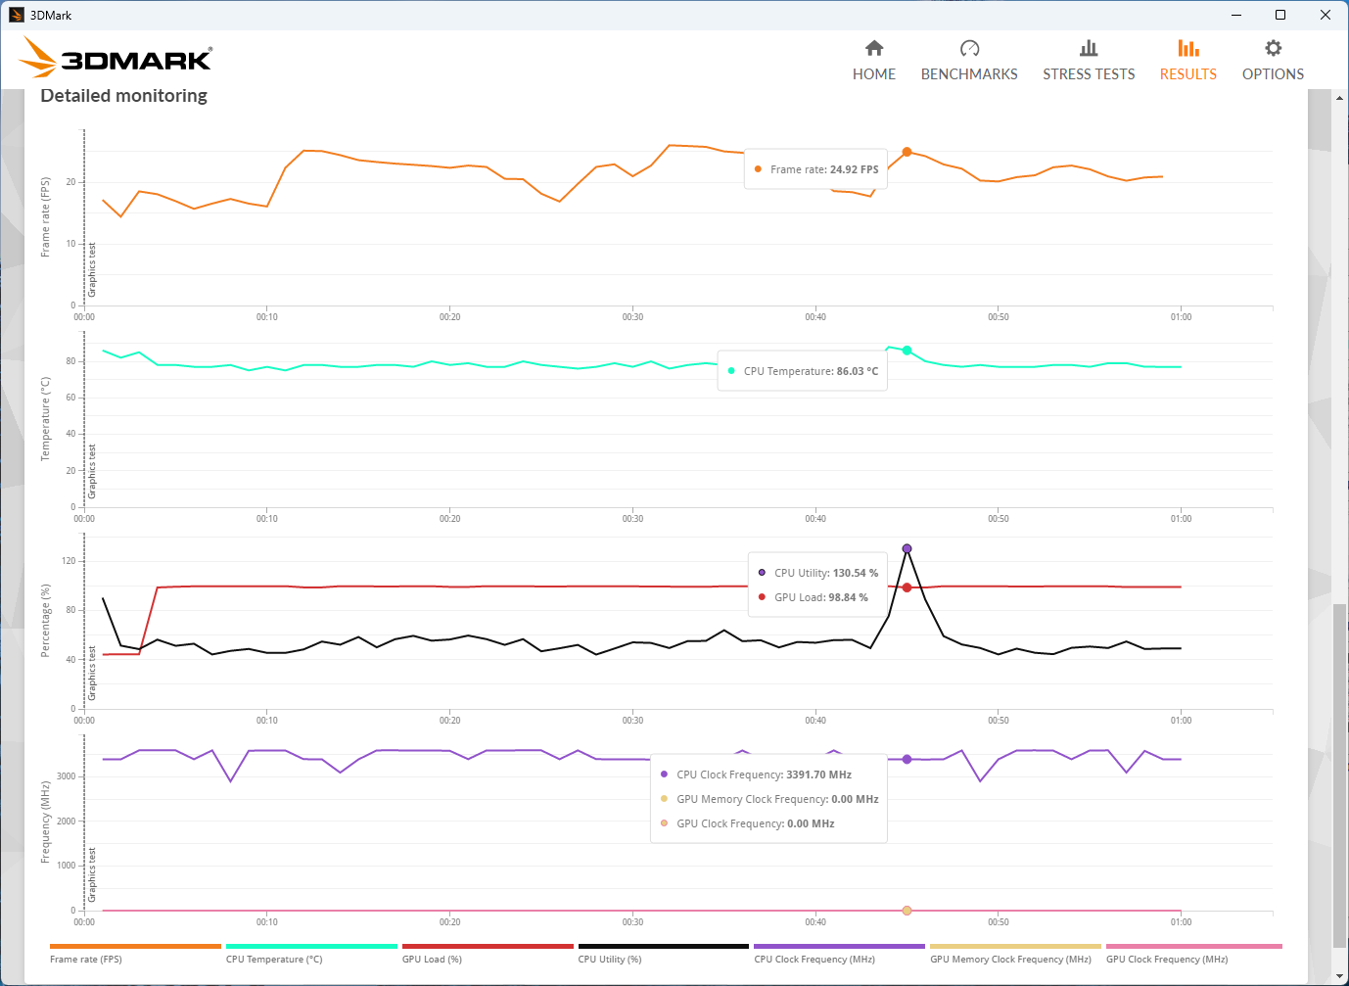Hide the GPU Load (%) series
This screenshot has height=986, width=1349.
[x=488, y=947]
